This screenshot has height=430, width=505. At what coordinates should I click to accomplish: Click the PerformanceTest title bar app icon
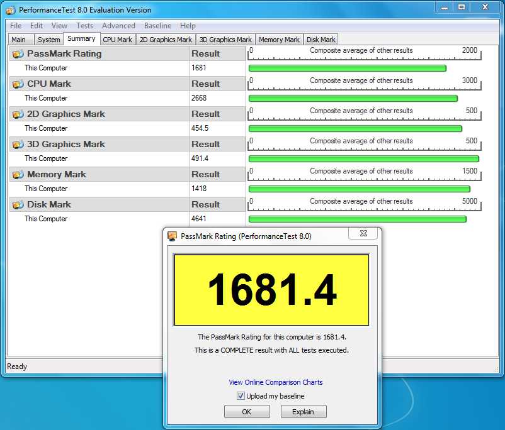pyautogui.click(x=11, y=10)
